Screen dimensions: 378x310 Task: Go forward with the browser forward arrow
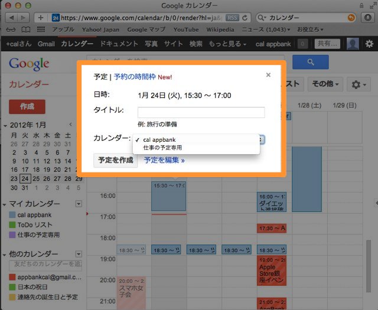coord(24,18)
